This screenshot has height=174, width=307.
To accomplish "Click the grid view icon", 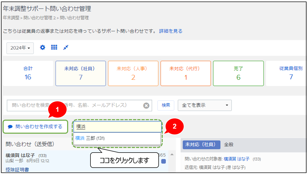I will pyautogui.click(x=54, y=47).
